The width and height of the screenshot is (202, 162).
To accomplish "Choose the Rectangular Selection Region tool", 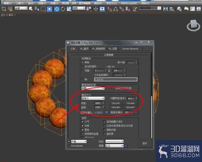I will [x=43, y=9].
